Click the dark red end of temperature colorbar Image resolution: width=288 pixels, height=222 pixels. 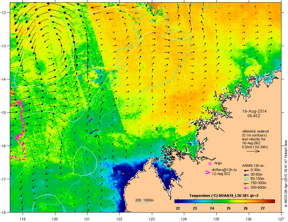tap(273, 201)
